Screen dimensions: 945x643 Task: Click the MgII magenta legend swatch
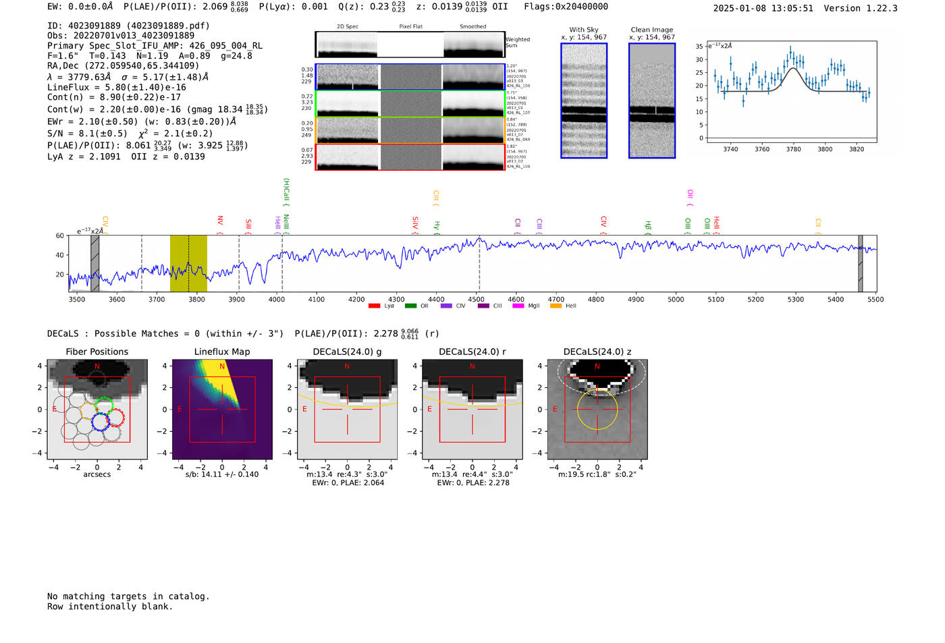pos(518,306)
